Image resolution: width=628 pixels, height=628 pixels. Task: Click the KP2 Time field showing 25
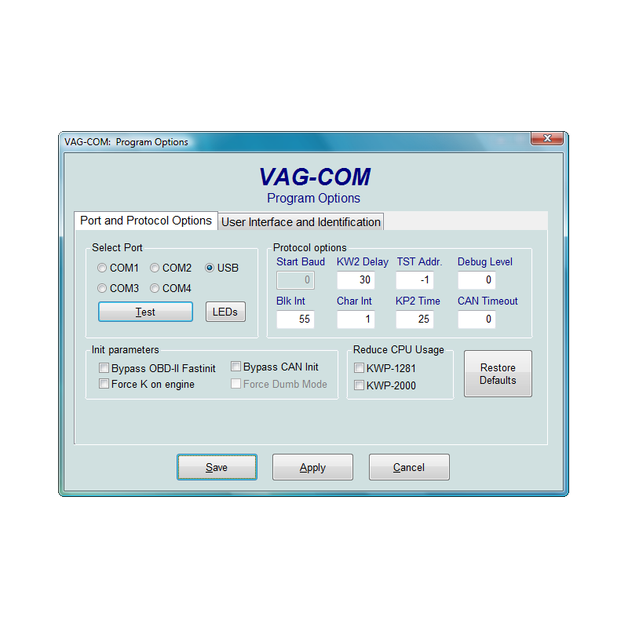(414, 319)
